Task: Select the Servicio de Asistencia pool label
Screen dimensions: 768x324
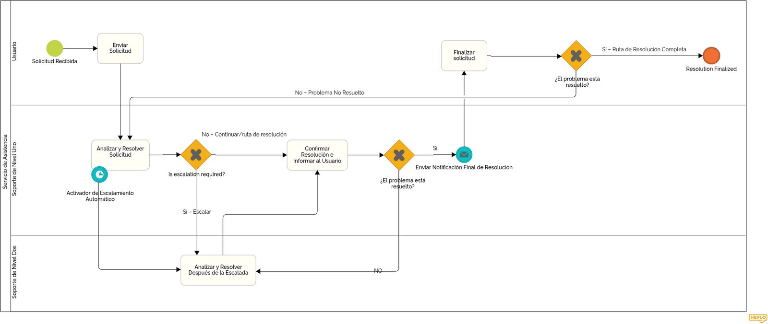Action: [x=5, y=162]
